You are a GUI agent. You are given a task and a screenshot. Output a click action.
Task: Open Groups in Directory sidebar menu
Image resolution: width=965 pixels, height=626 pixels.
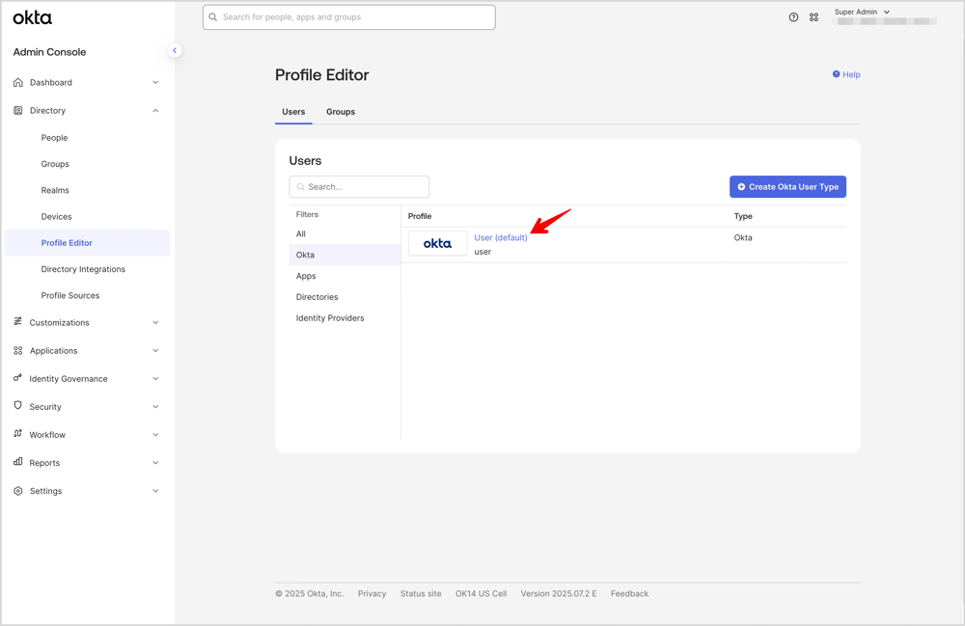[x=55, y=164]
